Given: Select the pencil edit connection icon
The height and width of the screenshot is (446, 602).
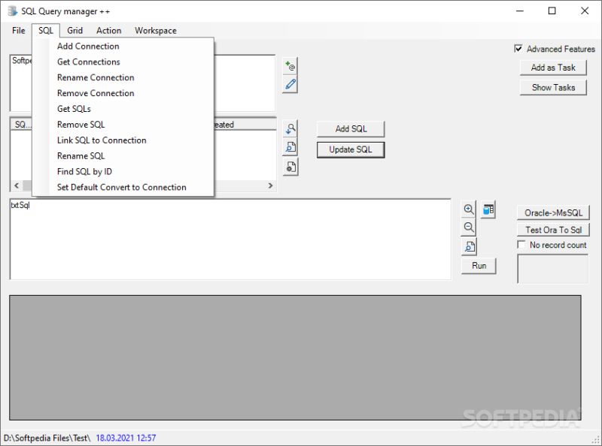Looking at the screenshot, I should [290, 86].
